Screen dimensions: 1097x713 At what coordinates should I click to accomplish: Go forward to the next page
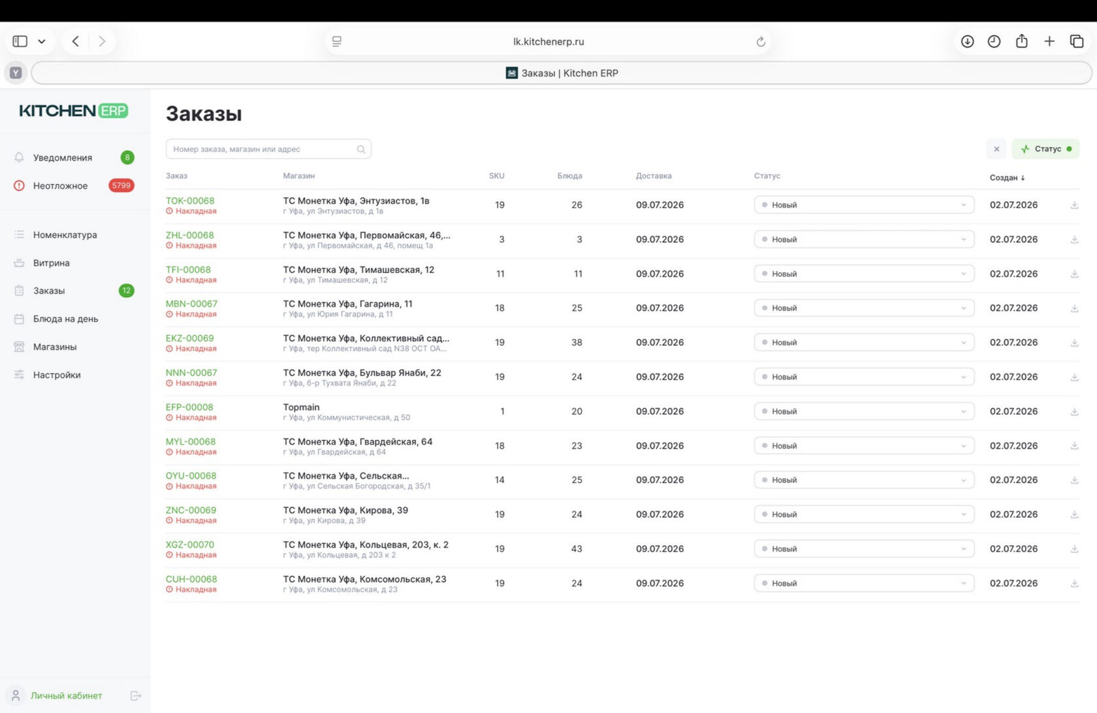coord(102,41)
